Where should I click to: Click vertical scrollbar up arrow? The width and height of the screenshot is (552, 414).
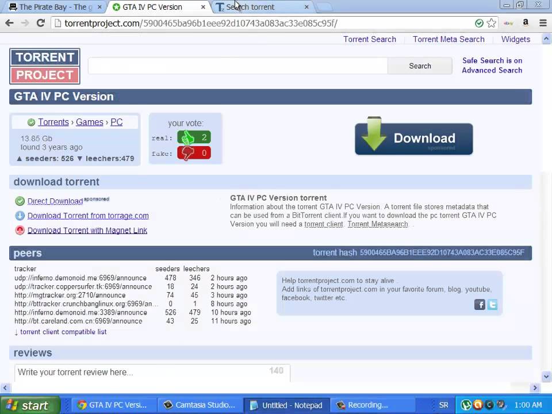(546, 39)
